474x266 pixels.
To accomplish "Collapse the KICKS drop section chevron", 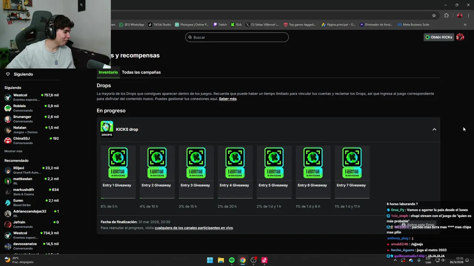I will (x=434, y=129).
